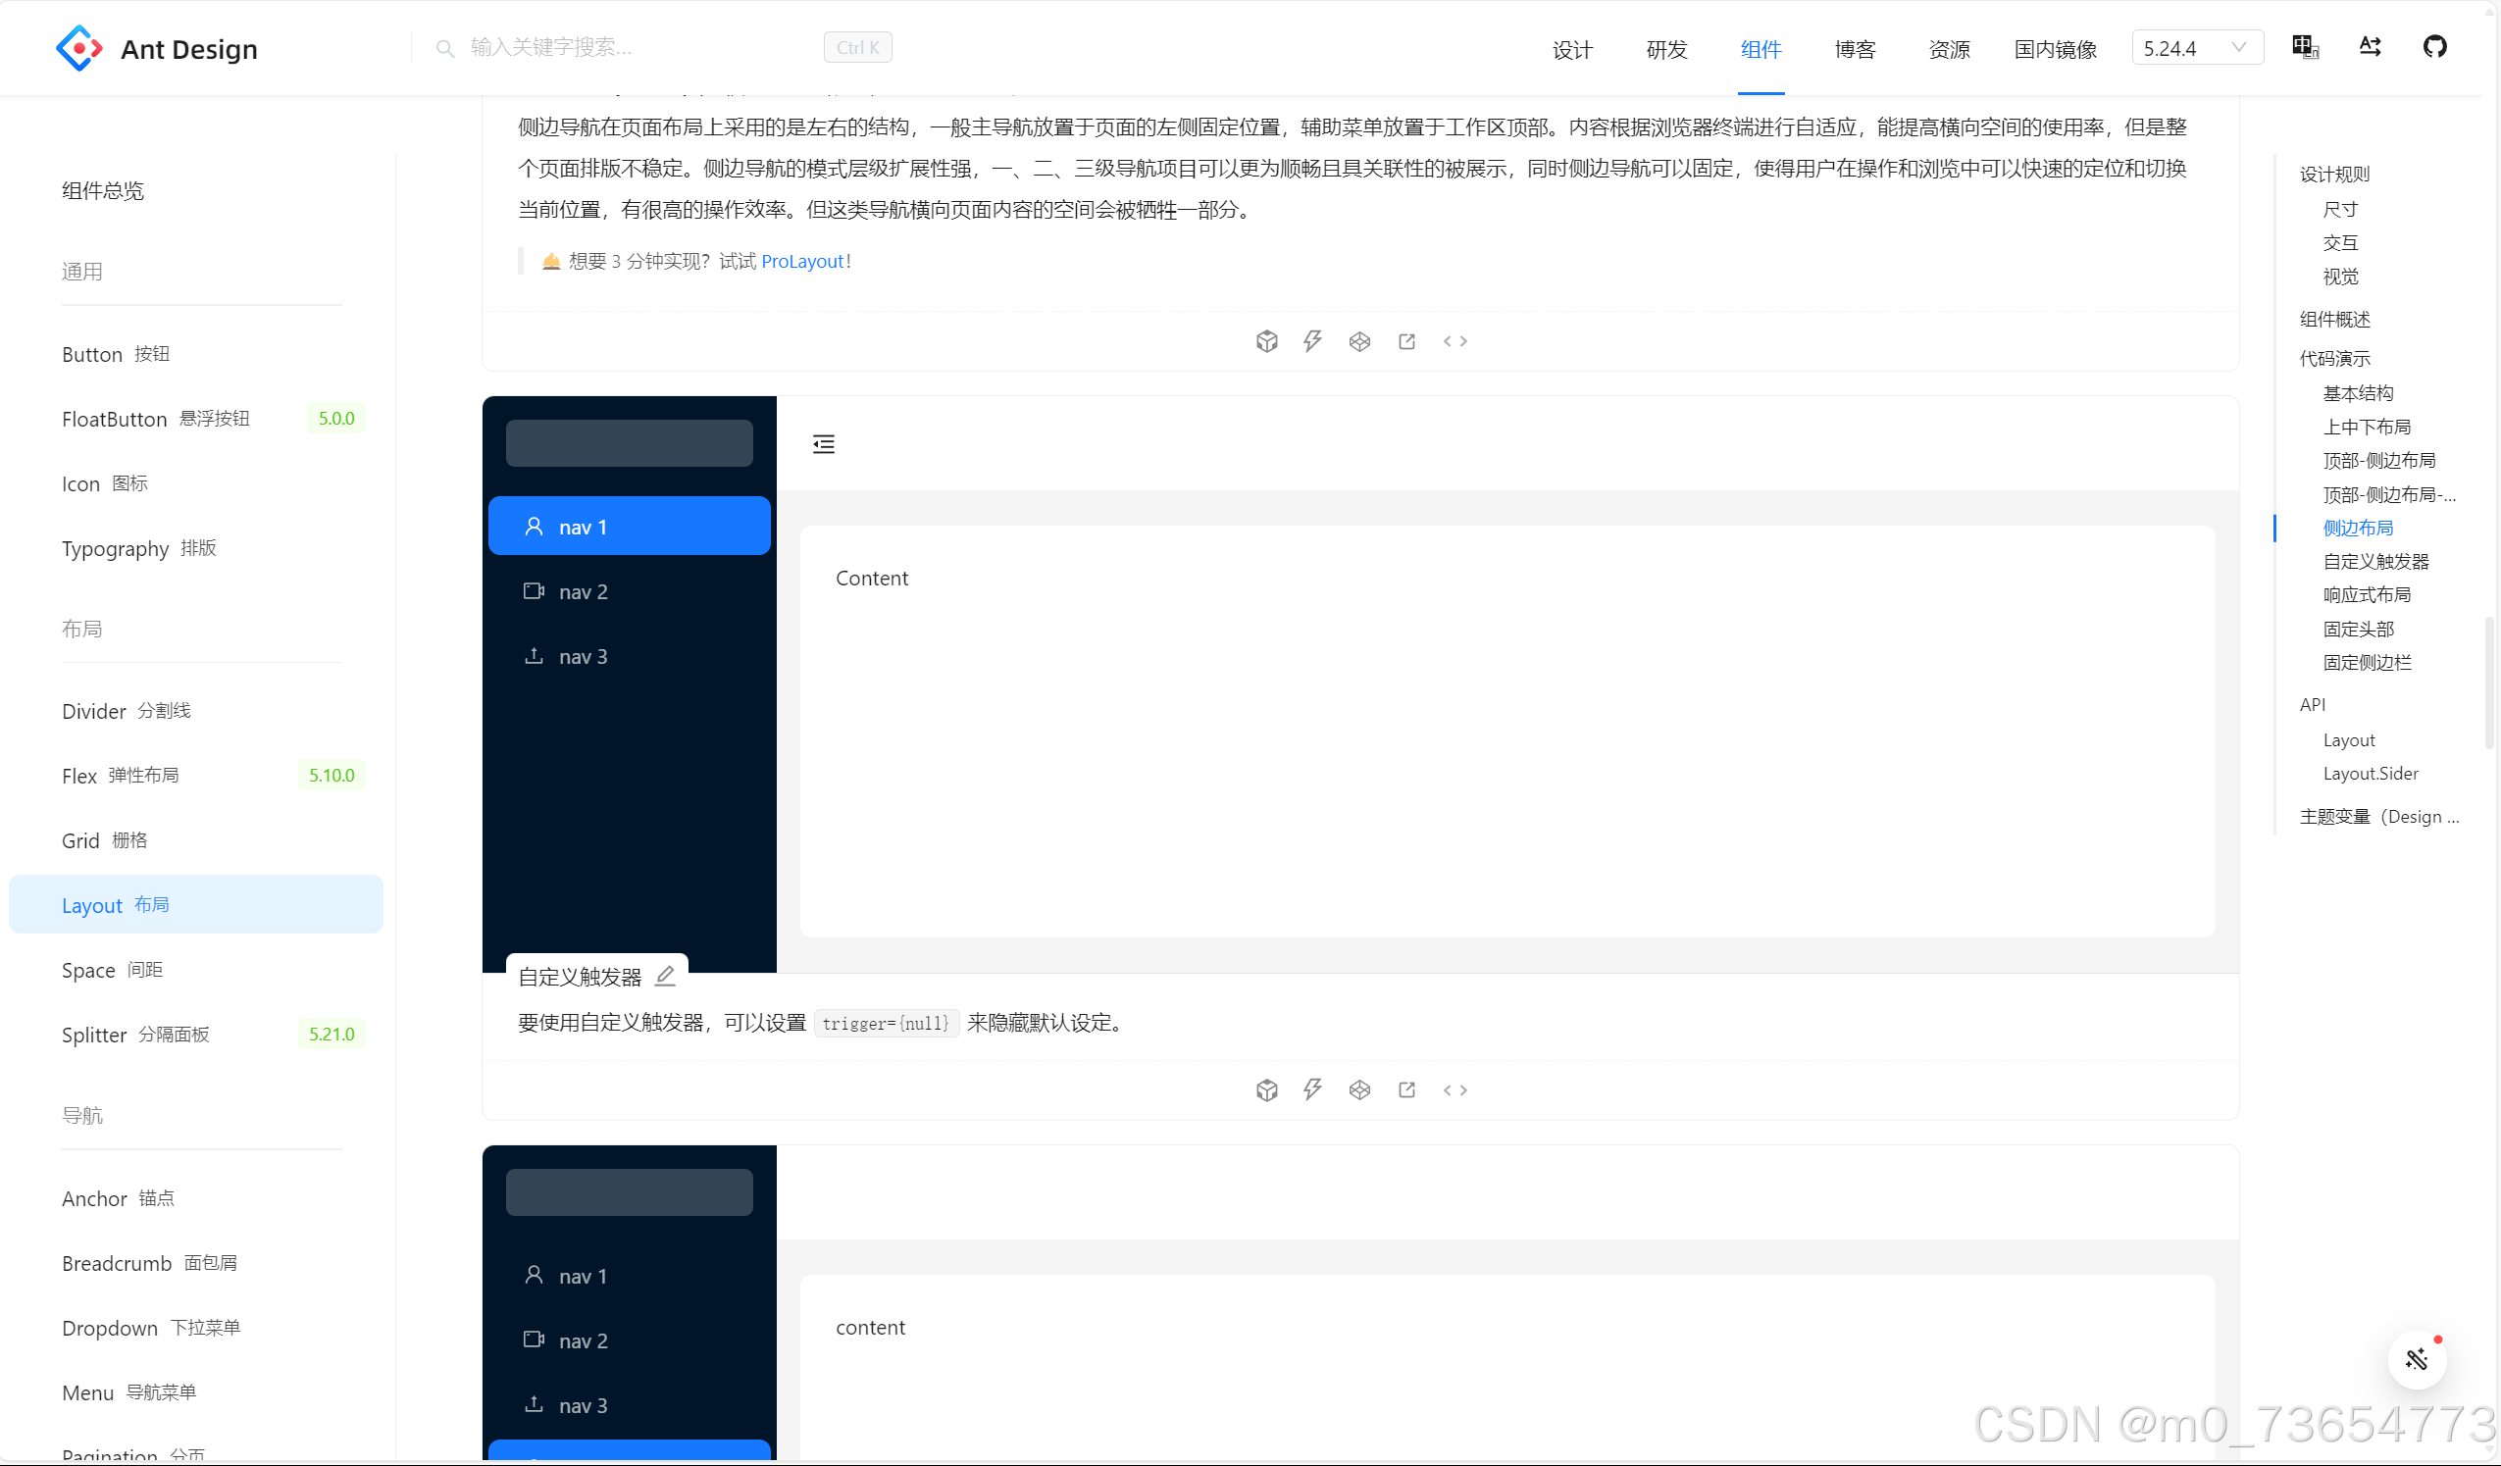Click the search magnifier icon
2501x1466 pixels.
[x=445, y=48]
